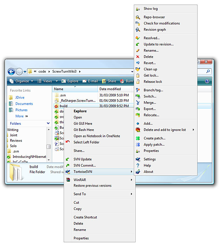Click the Check for modifications icon
220x248 pixels.
click(x=138, y=23)
